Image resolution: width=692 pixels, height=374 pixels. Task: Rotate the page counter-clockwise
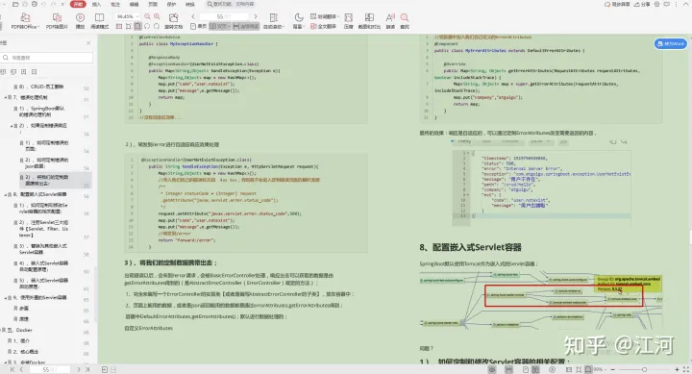point(147,27)
